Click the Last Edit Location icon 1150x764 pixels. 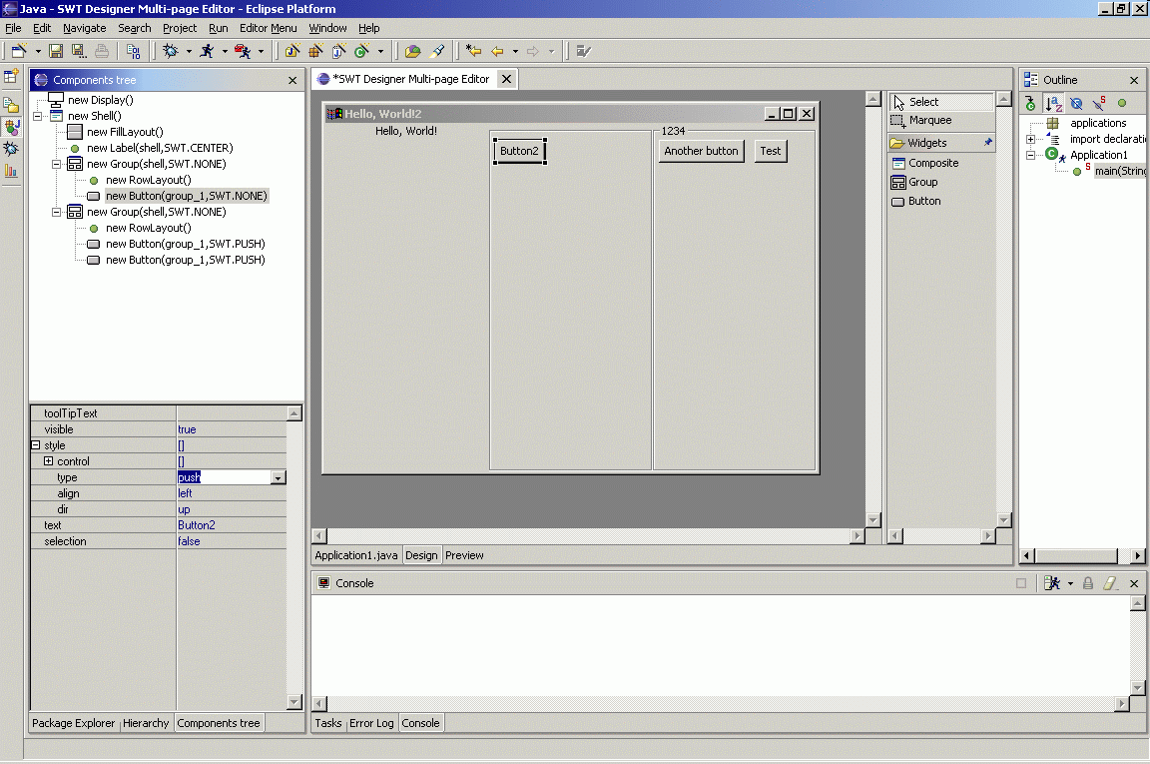(x=474, y=51)
